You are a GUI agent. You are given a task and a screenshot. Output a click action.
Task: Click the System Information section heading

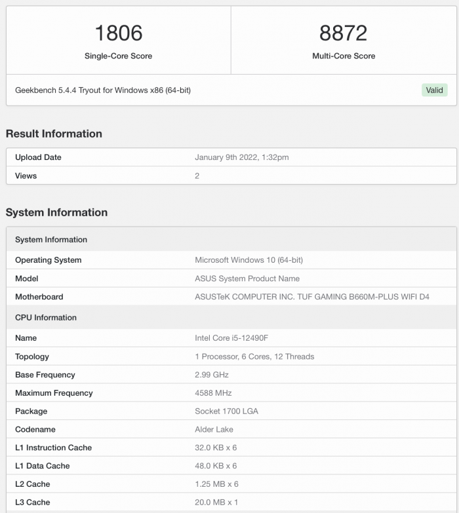click(x=56, y=212)
